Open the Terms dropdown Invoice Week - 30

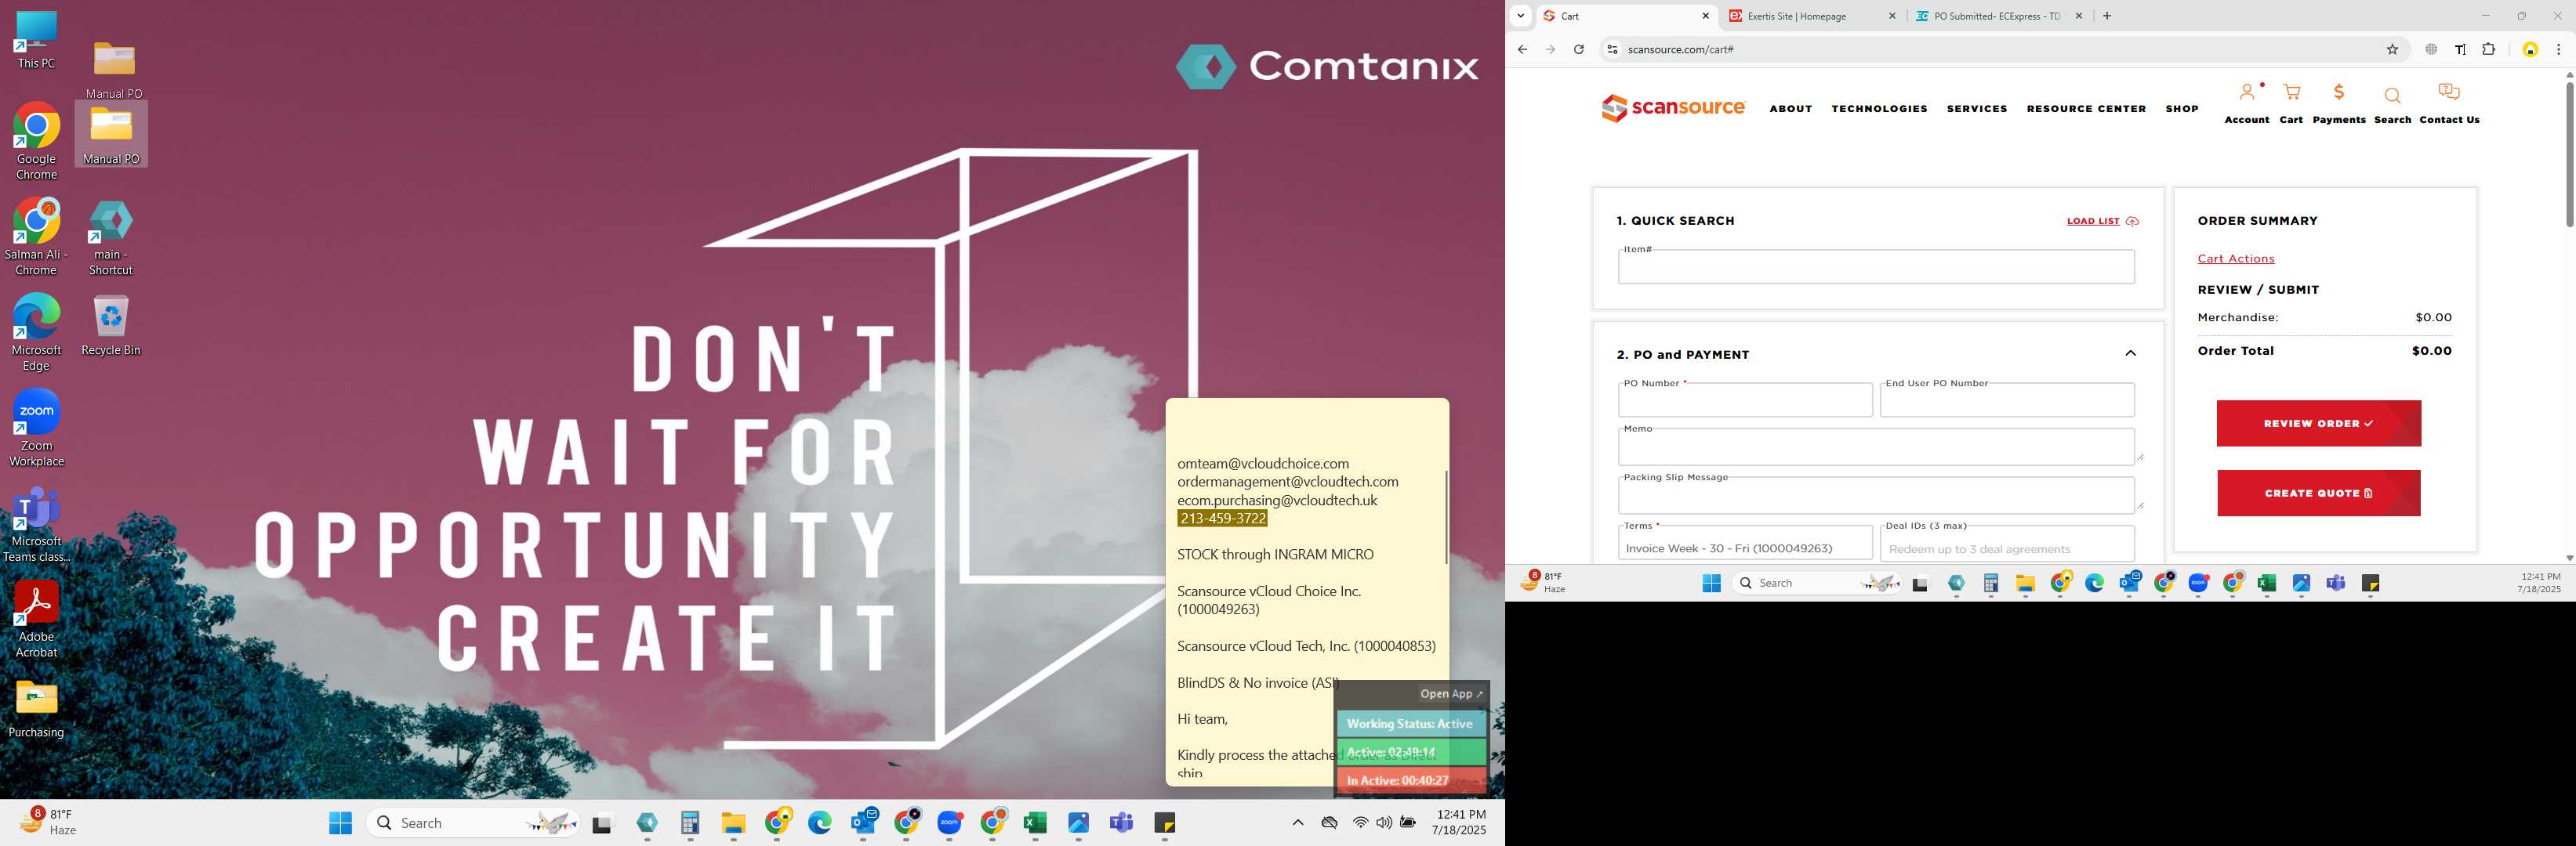coord(1745,544)
